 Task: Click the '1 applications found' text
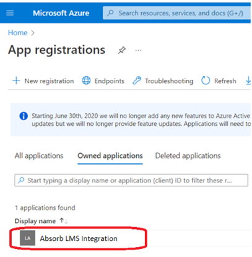click(x=45, y=207)
